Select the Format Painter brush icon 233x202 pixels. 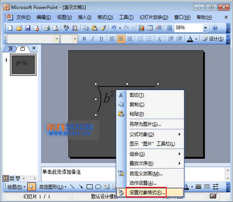103,28
